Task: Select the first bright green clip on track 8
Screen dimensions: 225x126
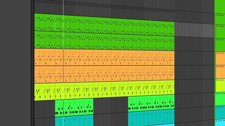Action: 74,107
